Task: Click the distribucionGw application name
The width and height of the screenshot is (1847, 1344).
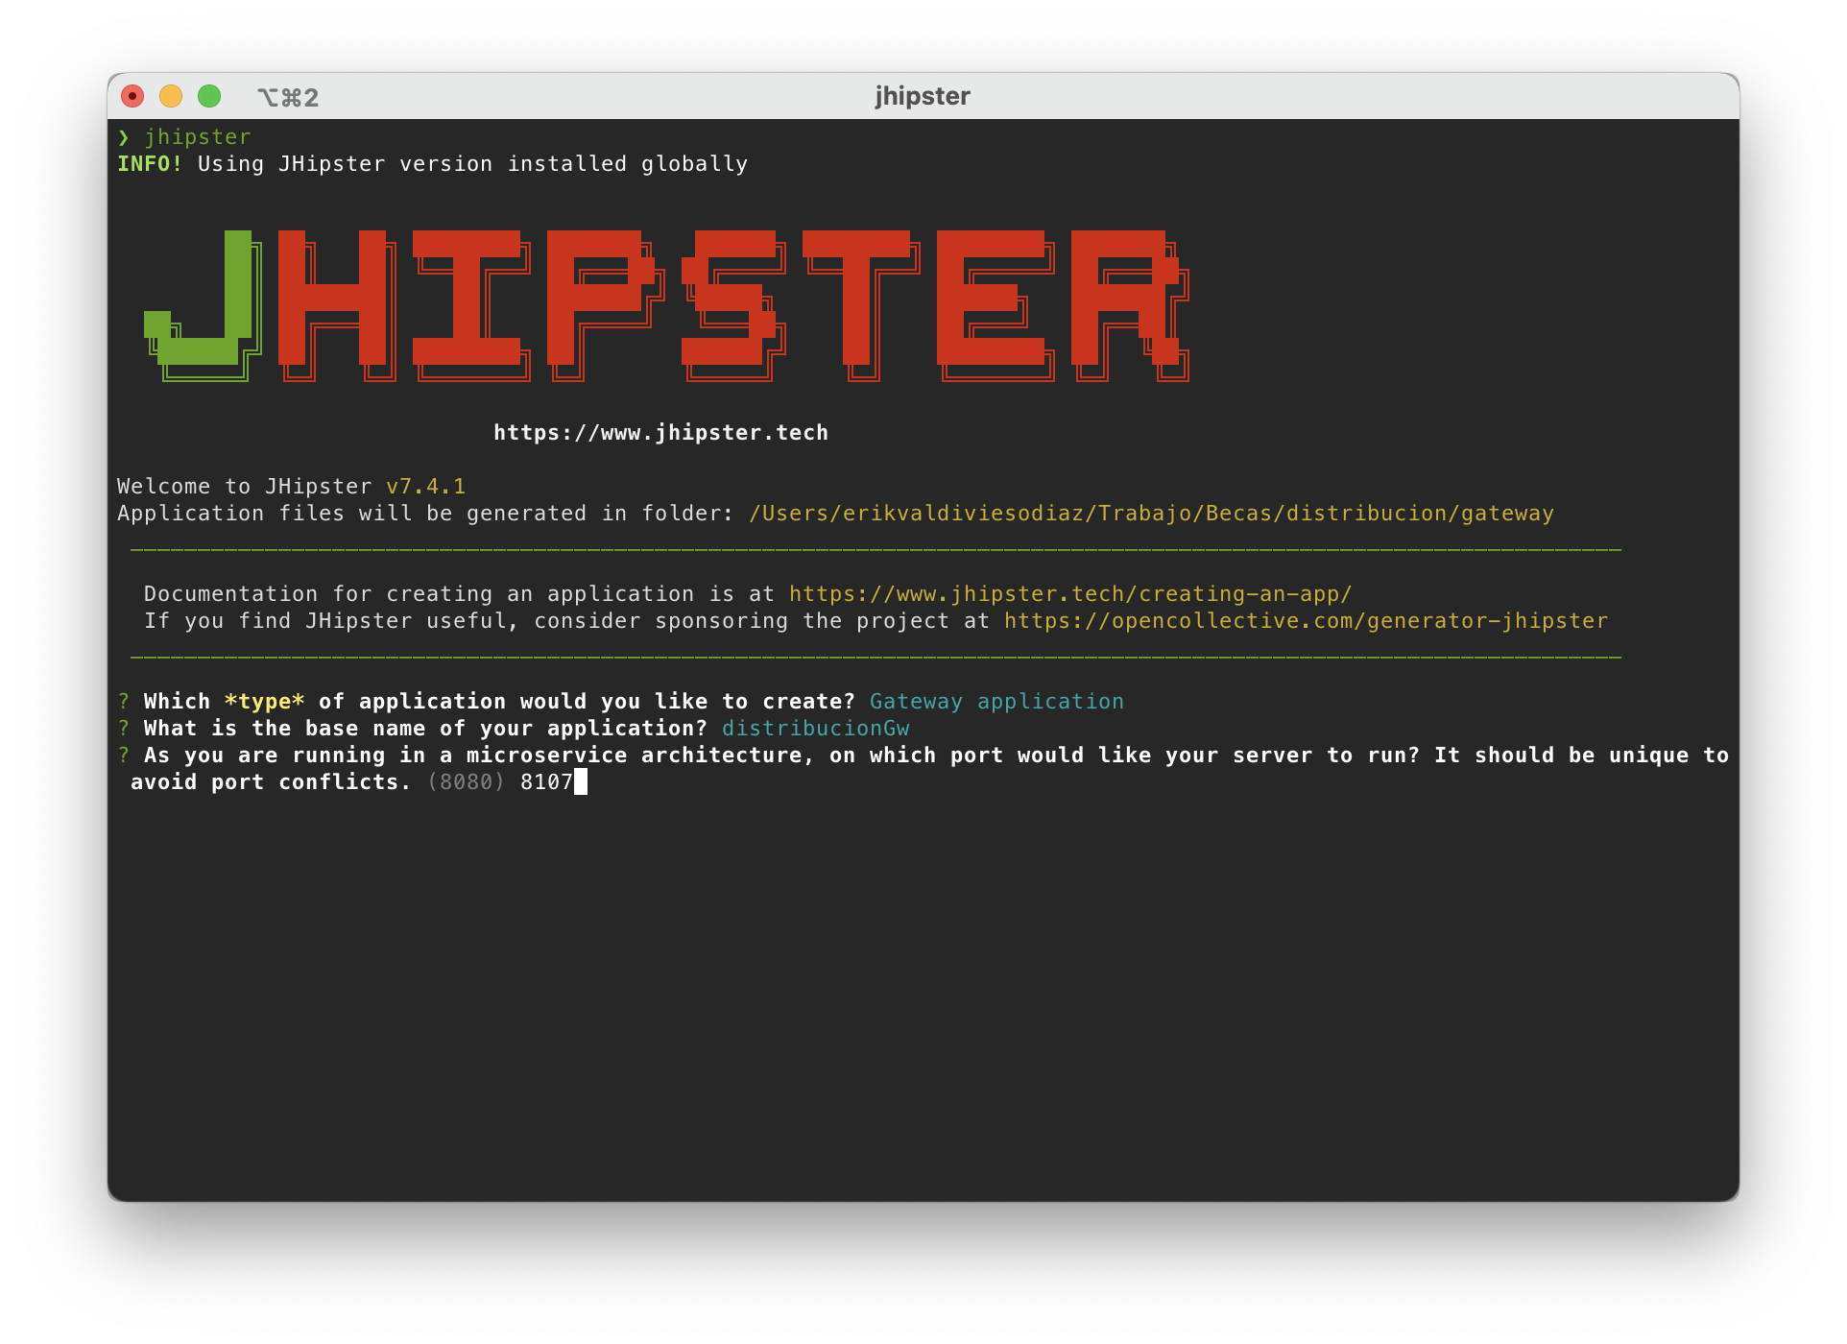Action: tap(815, 729)
